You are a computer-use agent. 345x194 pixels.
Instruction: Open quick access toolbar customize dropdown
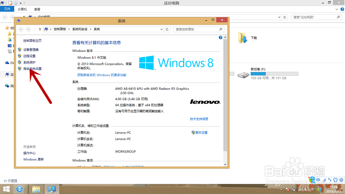pyautogui.click(x=21, y=3)
